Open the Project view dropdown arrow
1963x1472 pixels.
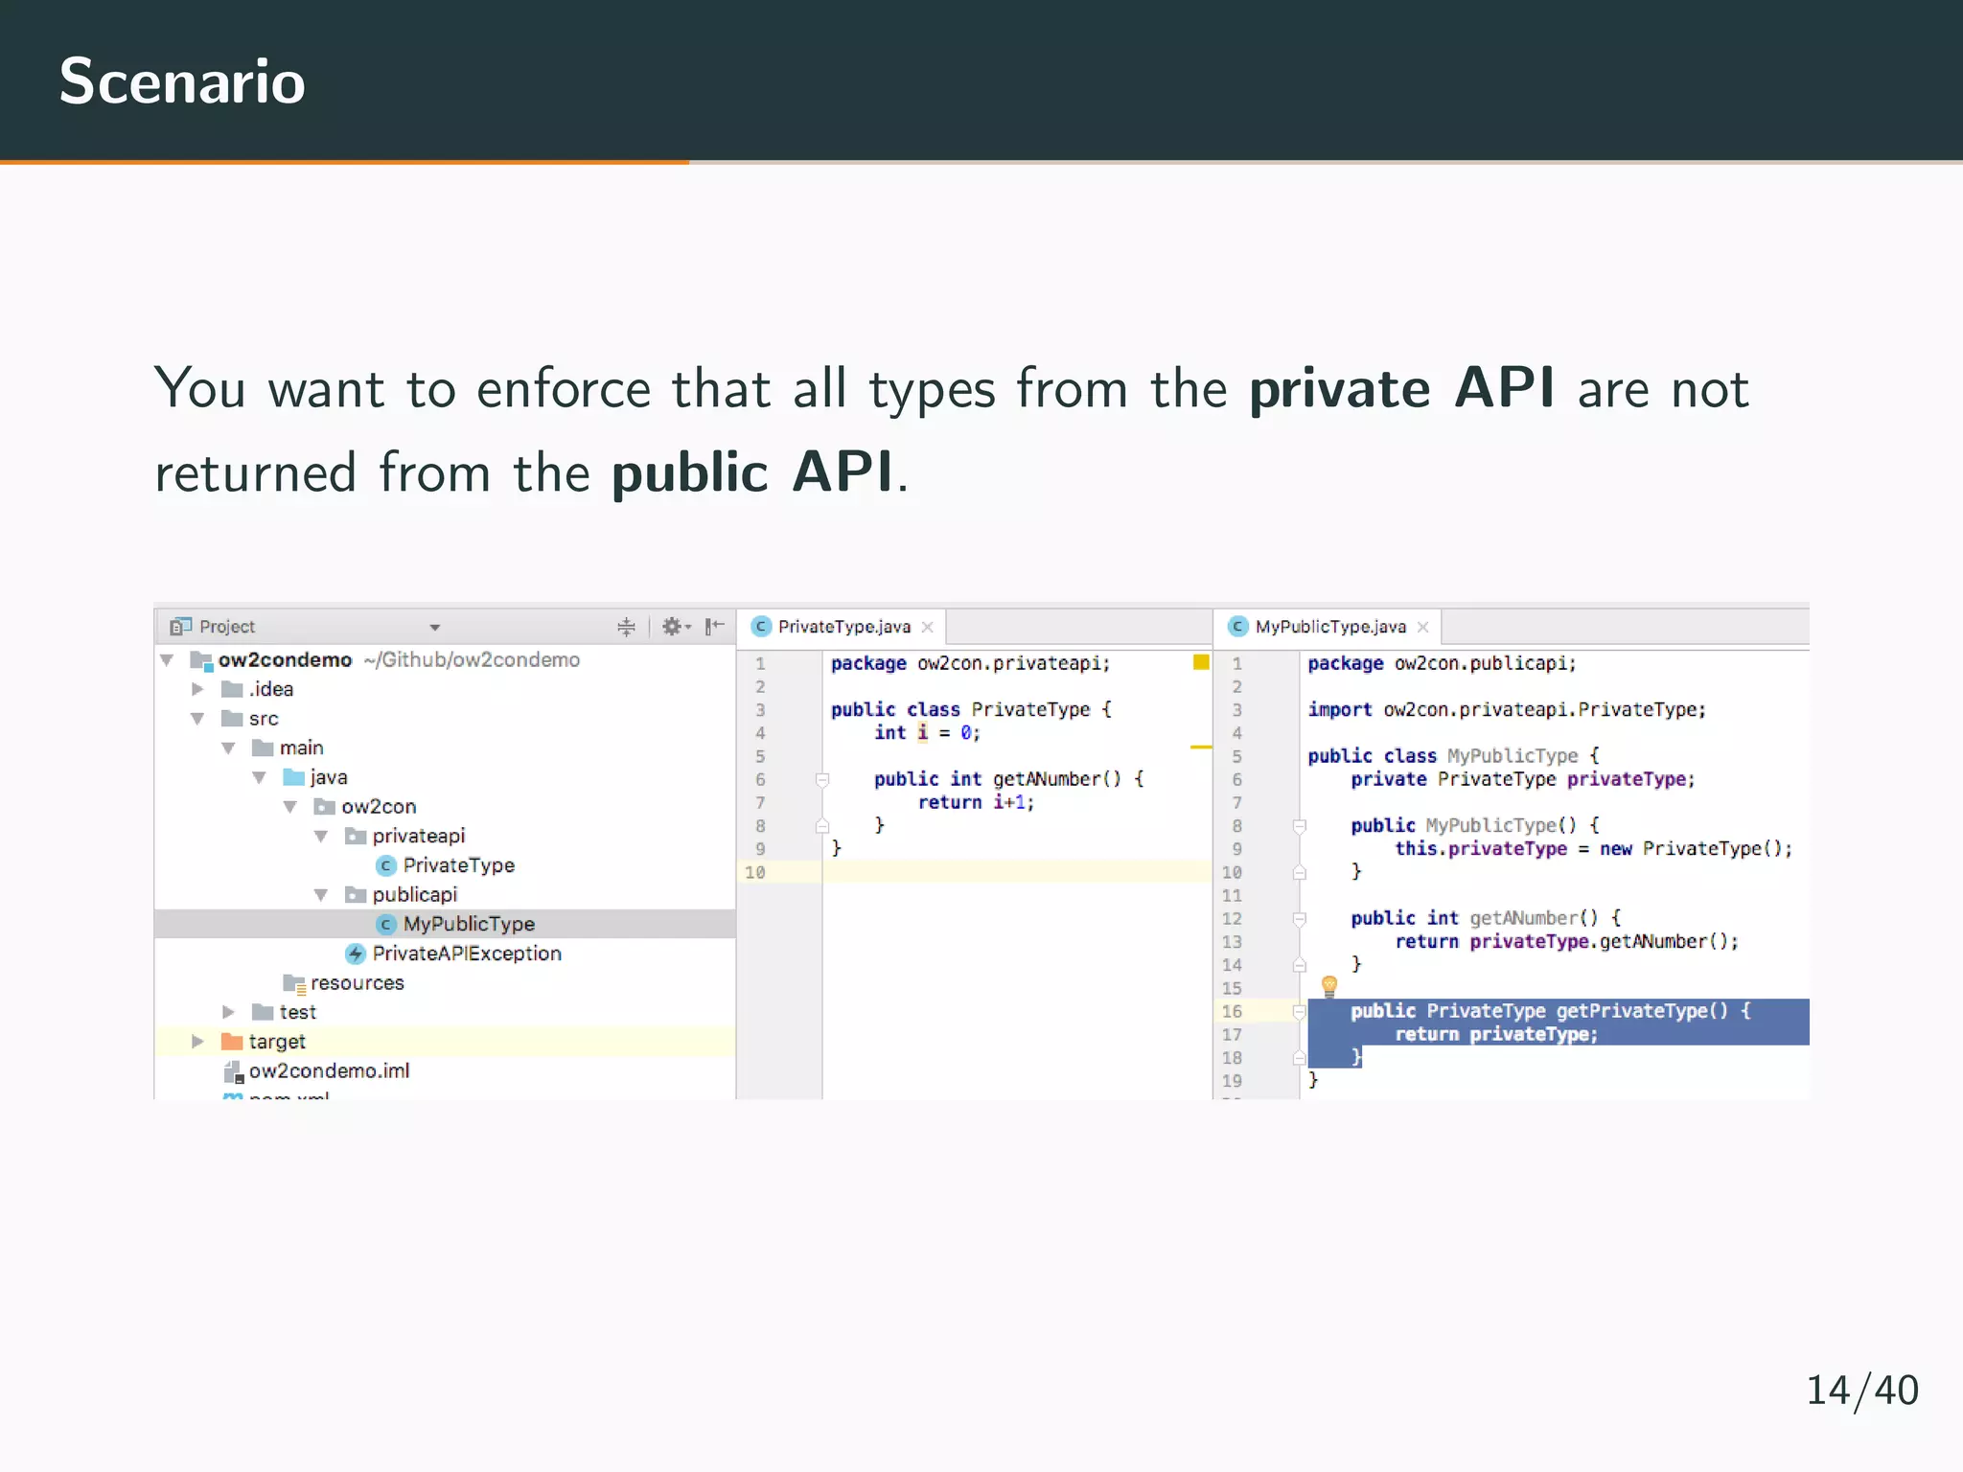coord(434,628)
